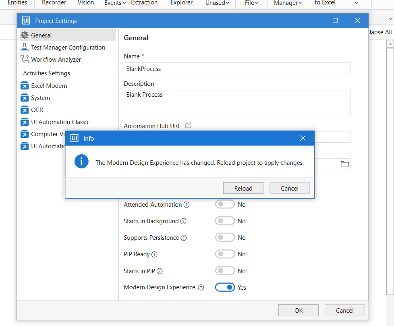Select Workflow Analyzer section
Viewport: 394px width, 326px height.
pos(68,59)
